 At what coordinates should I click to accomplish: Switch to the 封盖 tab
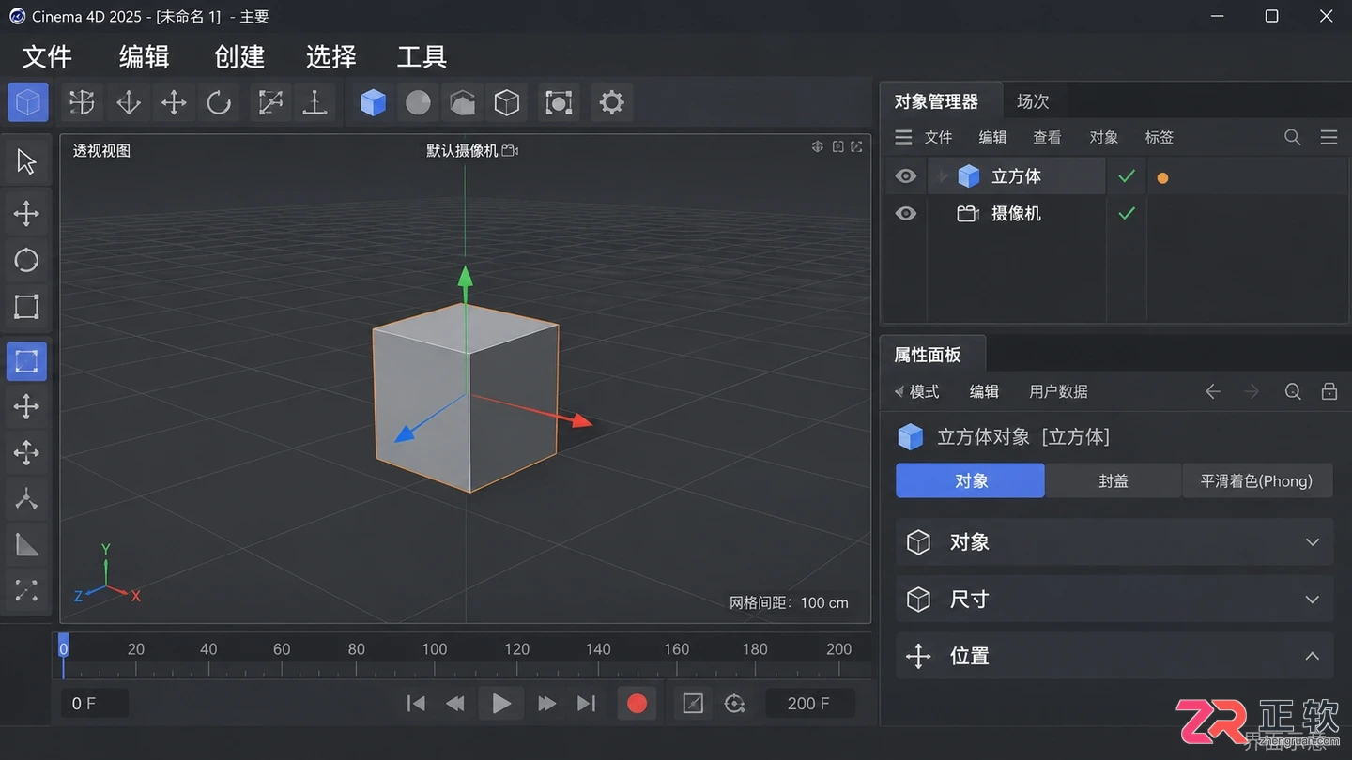tap(1114, 480)
